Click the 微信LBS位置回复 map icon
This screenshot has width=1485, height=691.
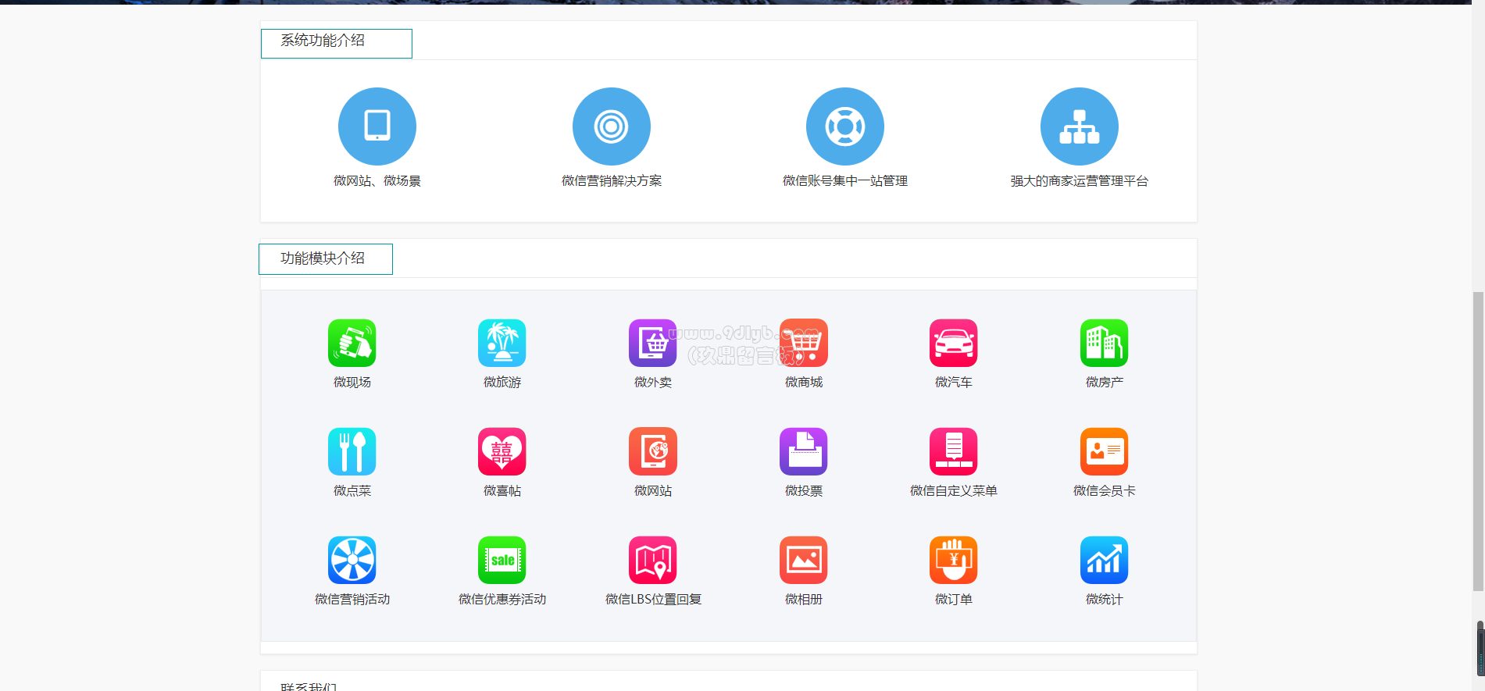coord(652,560)
